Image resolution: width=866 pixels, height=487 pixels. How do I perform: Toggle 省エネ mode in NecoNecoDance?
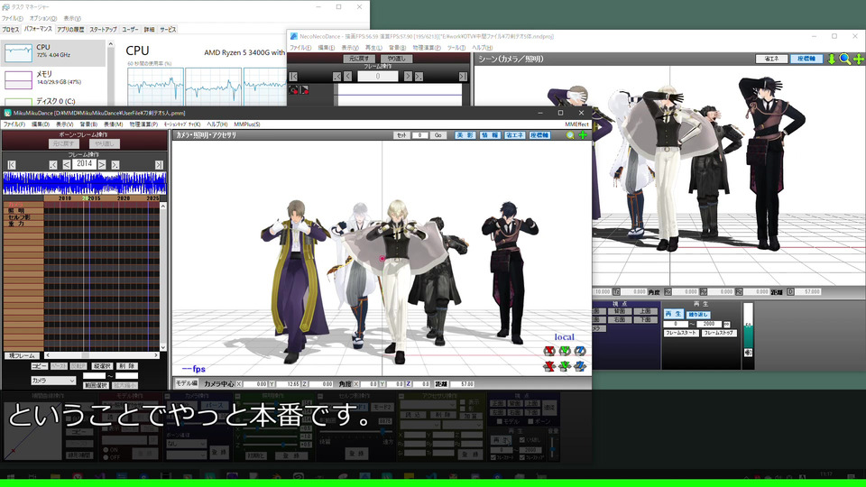(x=771, y=59)
